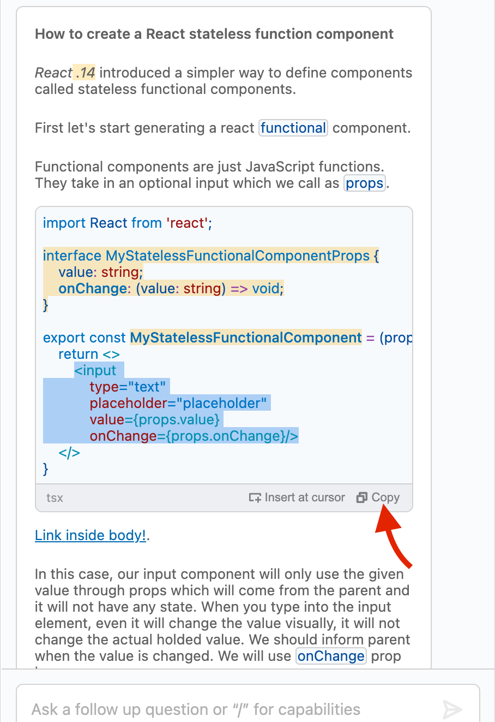Screen dimensions: 495x722
Task: Open the 'Link inside body!' hyperlink
Action: [x=90, y=535]
